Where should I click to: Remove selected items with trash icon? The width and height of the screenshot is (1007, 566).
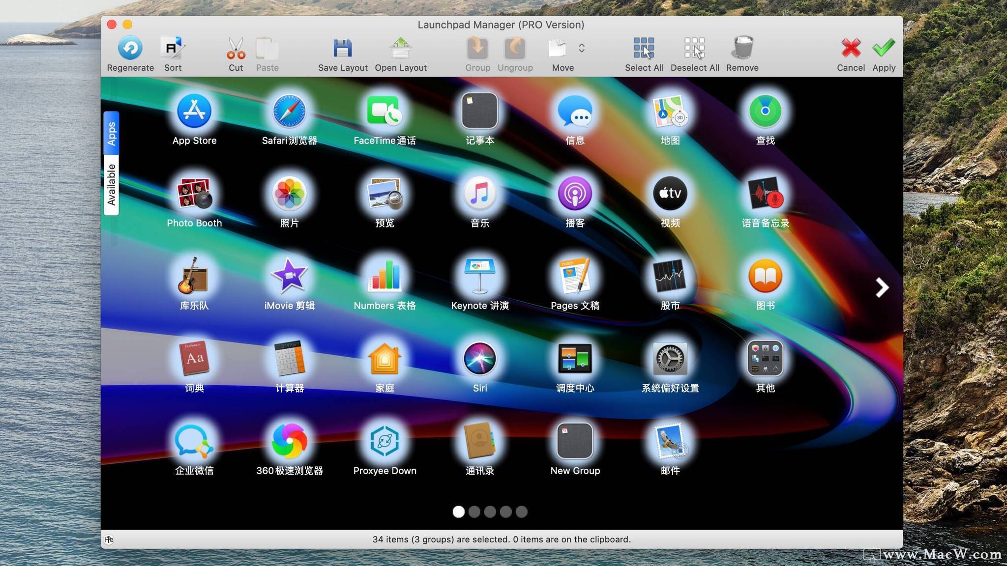(x=742, y=49)
